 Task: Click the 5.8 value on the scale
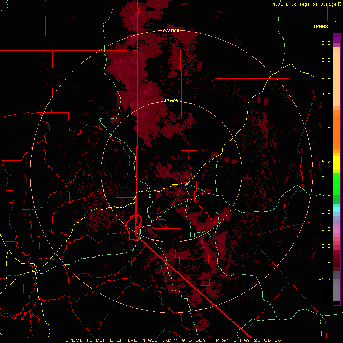326,128
